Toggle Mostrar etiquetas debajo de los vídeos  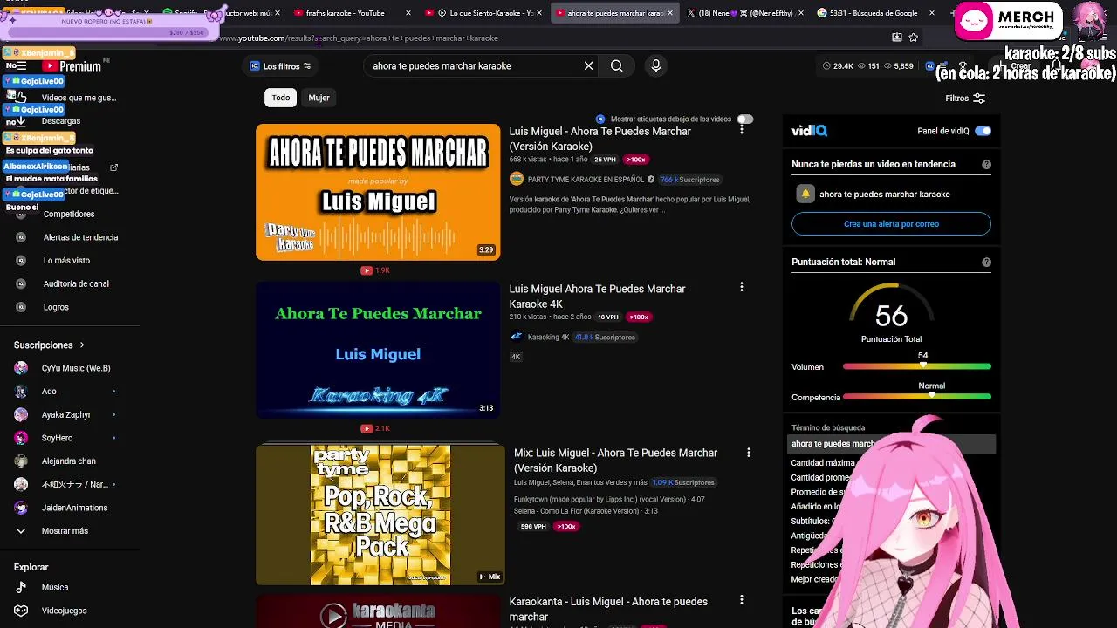pyautogui.click(x=744, y=119)
